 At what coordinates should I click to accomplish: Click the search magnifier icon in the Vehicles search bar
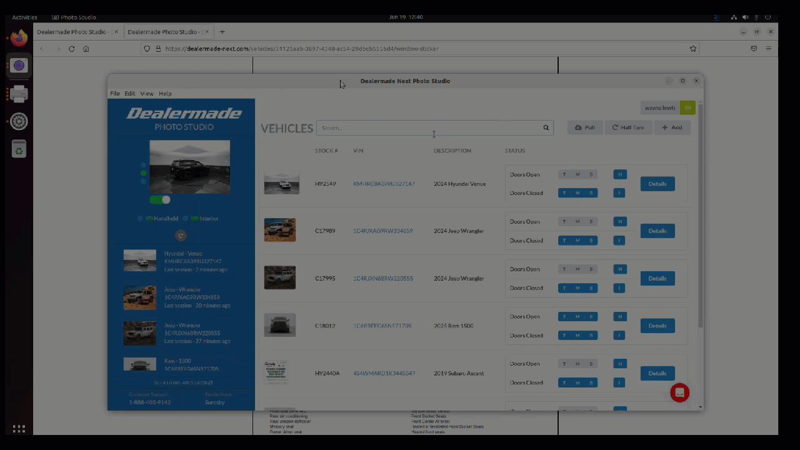click(546, 127)
